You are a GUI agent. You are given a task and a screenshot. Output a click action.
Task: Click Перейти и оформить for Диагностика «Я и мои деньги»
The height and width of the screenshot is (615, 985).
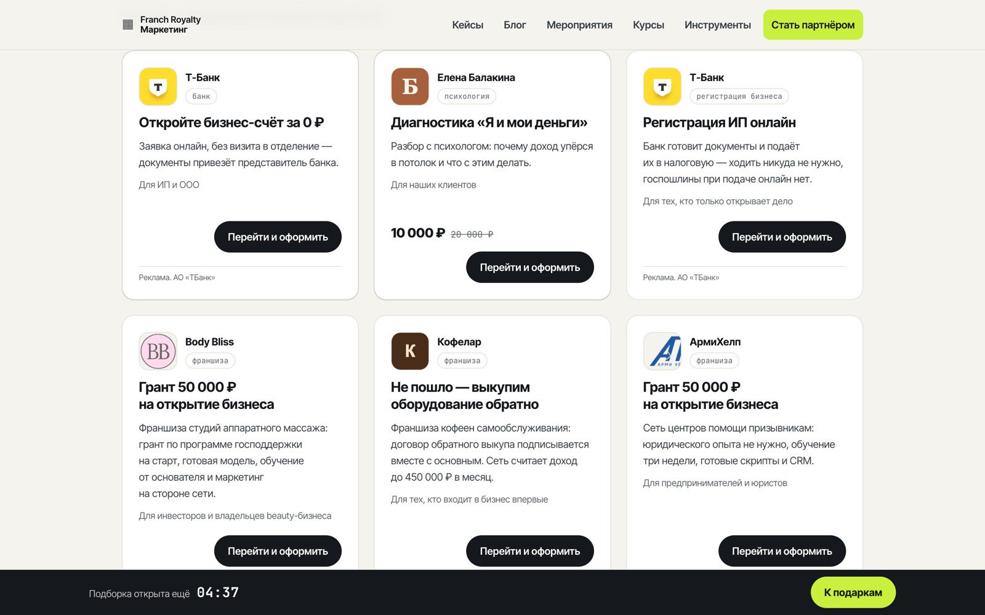click(530, 268)
